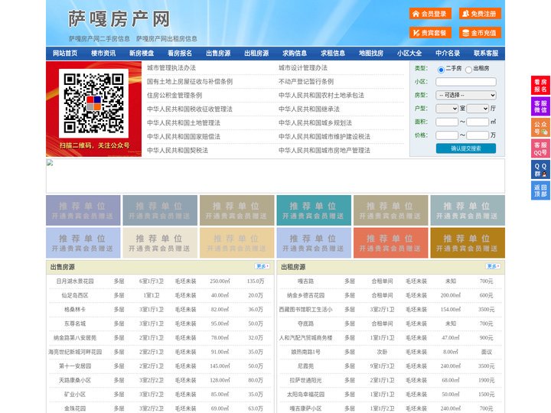The width and height of the screenshot is (551, 413).
Task: Open the 娘热南路1号 rental listing
Action: pos(305,352)
